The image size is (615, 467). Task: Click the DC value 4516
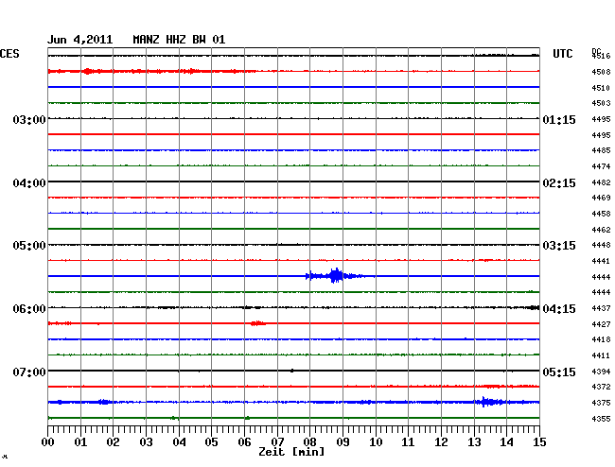coord(601,57)
